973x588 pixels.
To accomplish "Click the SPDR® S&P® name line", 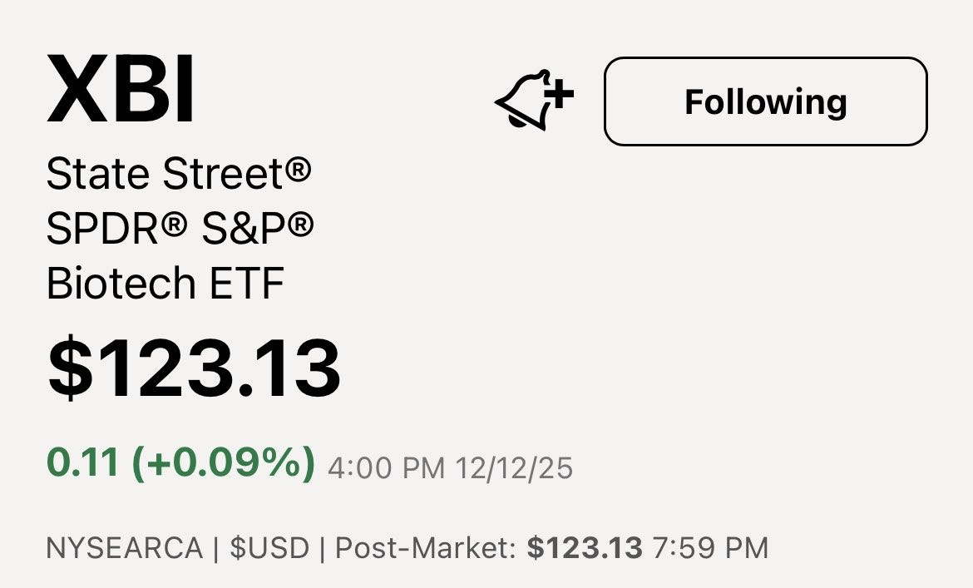I will click(x=180, y=228).
